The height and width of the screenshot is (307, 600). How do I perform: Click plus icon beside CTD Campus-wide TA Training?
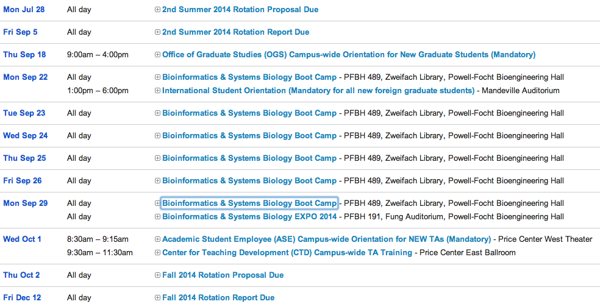coord(157,253)
